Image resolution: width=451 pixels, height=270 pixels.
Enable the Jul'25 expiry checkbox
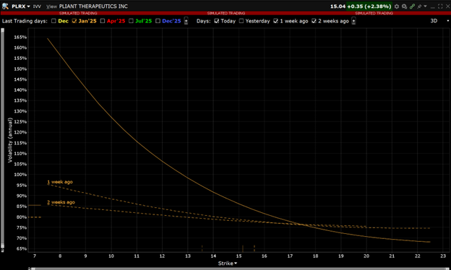tap(131, 21)
